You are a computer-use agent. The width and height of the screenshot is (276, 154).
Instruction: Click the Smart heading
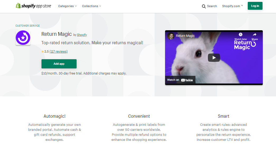[223, 116]
